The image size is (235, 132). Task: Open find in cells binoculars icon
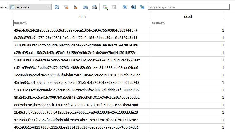133,7
